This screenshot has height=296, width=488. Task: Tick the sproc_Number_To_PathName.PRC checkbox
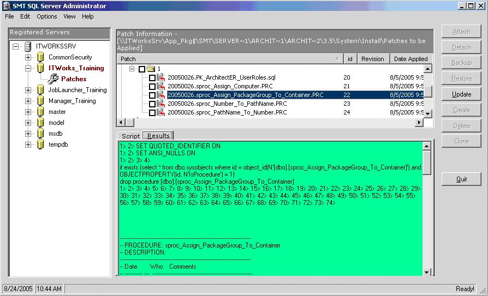[152, 104]
